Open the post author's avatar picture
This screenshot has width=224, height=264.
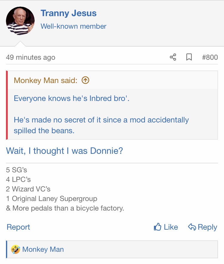20,21
